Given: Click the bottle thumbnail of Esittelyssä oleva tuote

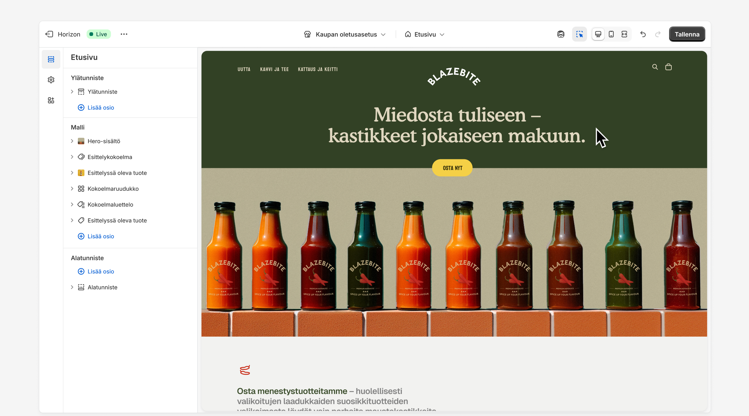Looking at the screenshot, I should 81,173.
